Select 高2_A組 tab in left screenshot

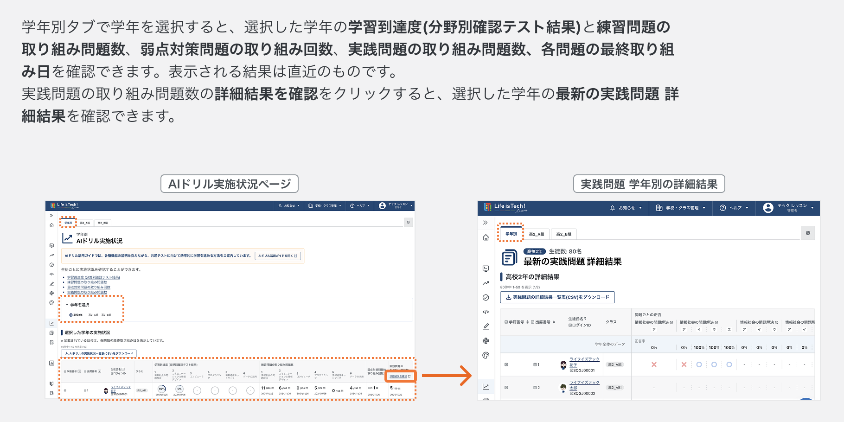point(85,223)
